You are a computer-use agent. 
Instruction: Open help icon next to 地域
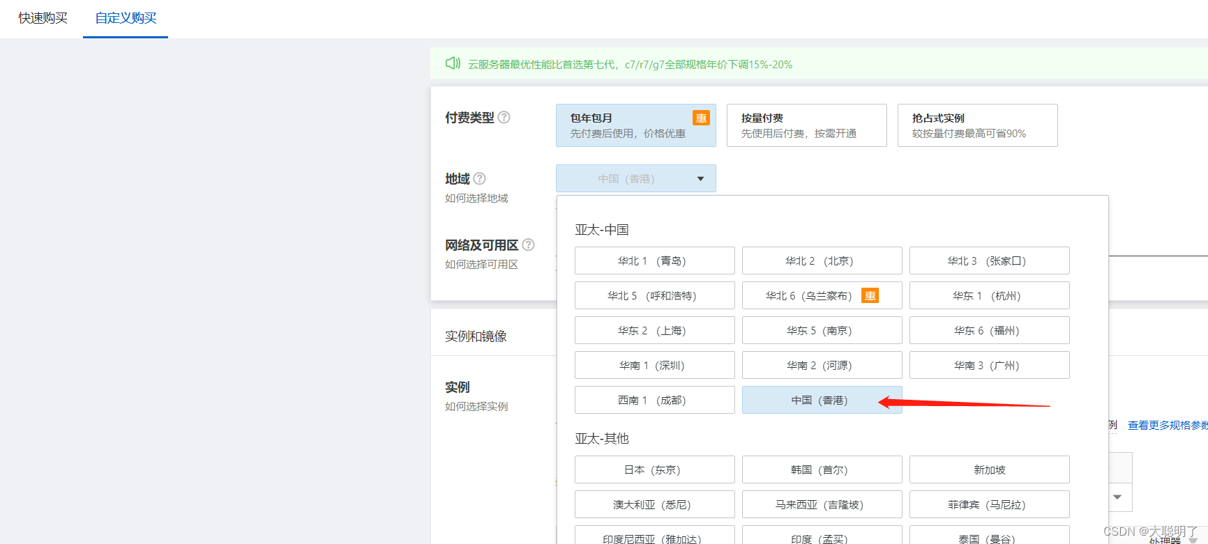click(479, 178)
